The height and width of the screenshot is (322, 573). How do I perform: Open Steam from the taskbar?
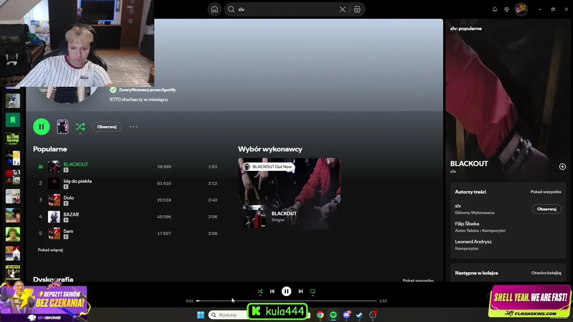coord(359,315)
